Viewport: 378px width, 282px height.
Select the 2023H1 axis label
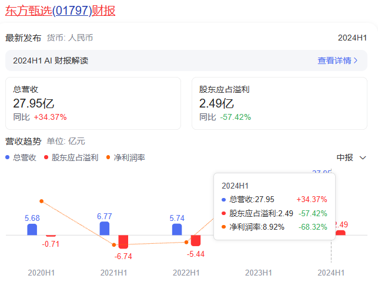click(x=259, y=273)
